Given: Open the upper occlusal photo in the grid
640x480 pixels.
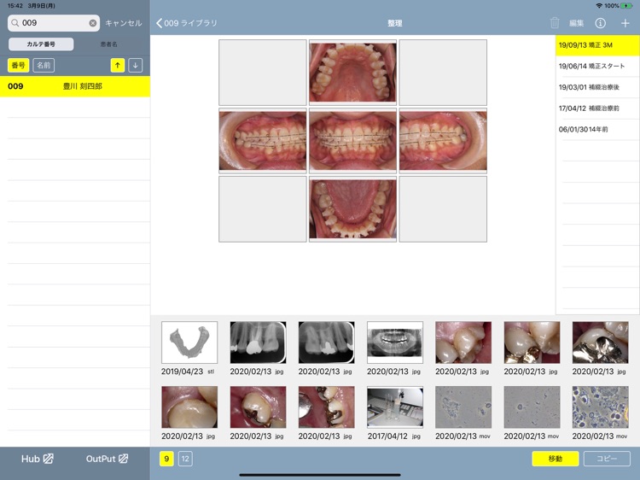Looking at the screenshot, I should tap(352, 73).
